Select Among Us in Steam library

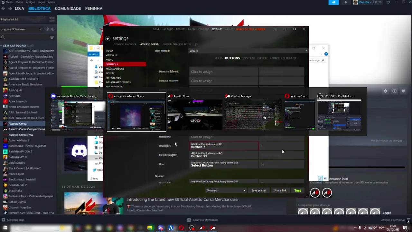[15, 90]
